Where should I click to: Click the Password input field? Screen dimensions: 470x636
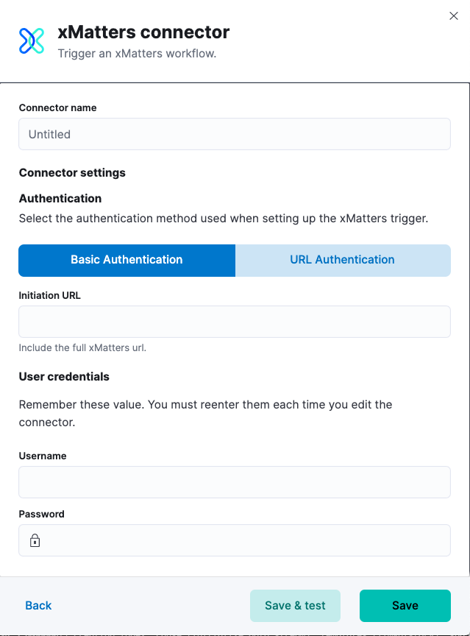234,540
